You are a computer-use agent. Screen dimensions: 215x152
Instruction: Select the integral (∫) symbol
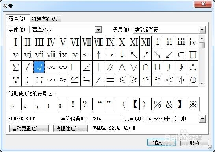169,67
